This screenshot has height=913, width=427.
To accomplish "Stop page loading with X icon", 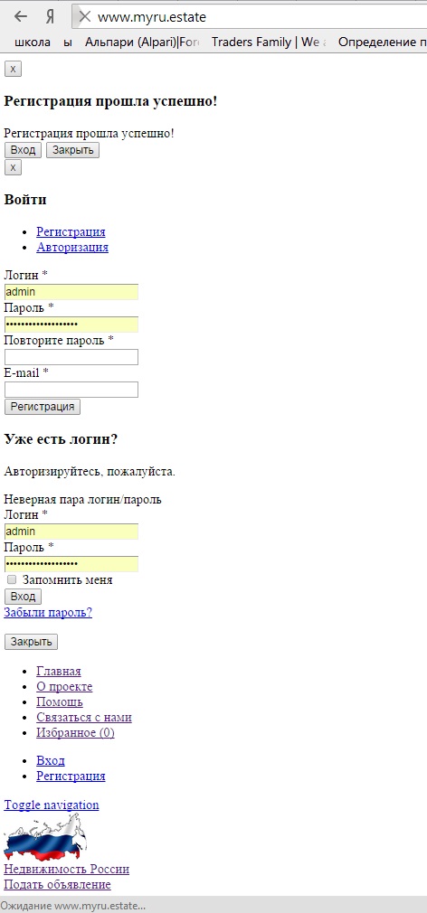I will pos(84,17).
